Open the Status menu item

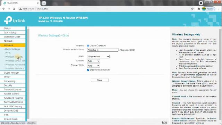(x=13, y=28)
